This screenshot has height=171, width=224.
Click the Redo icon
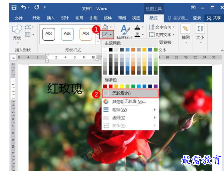pyautogui.click(x=37, y=7)
